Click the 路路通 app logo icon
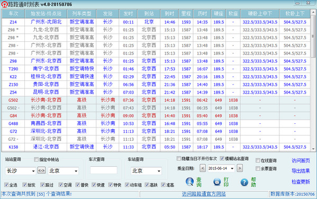Image resolution: width=317 pixels, height=199 pixels. (x=4, y=4)
